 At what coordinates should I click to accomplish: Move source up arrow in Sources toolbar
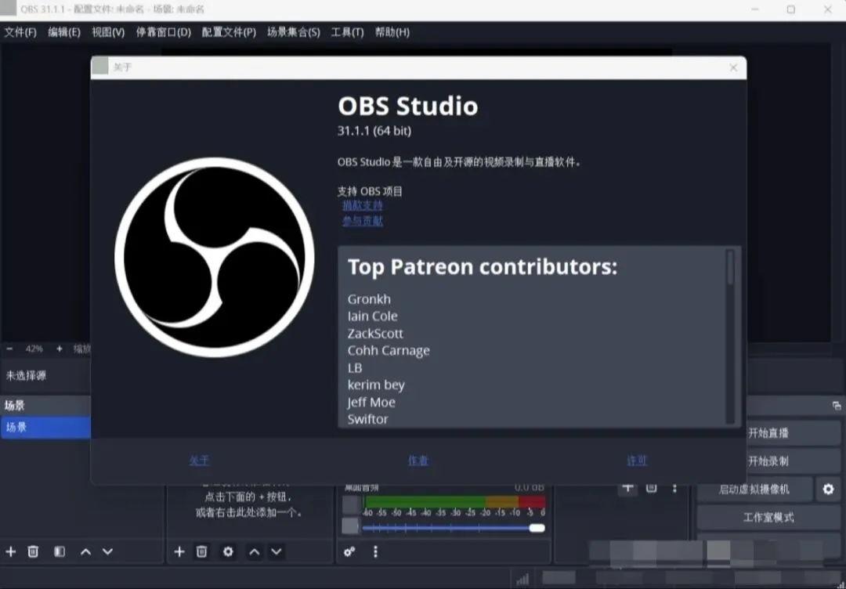pyautogui.click(x=254, y=551)
